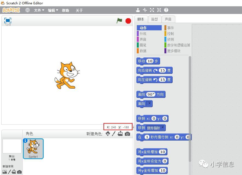Click the red stop sign button
Image resolution: width=242 pixels, height=175 pixels.
click(128, 21)
